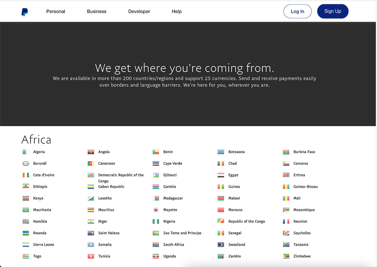
Task: Click the Senegal flag icon
Action: [220, 233]
